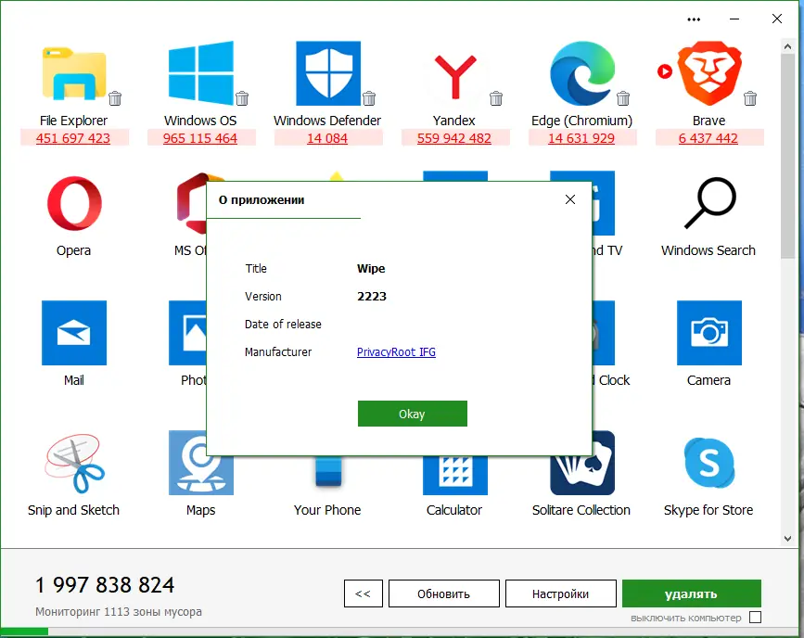
Task: Select the Mail app icon
Action: [74, 333]
